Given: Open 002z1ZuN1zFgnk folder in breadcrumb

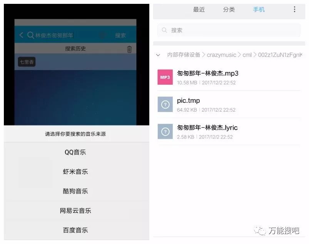Looking at the screenshot, I should (x=280, y=55).
